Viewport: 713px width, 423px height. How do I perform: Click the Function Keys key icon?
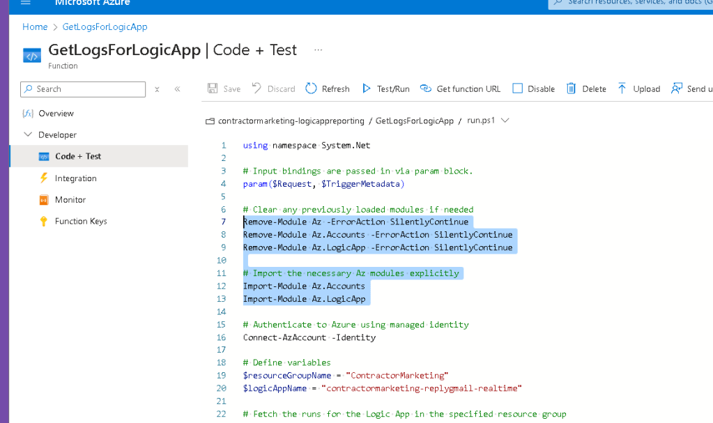click(44, 221)
